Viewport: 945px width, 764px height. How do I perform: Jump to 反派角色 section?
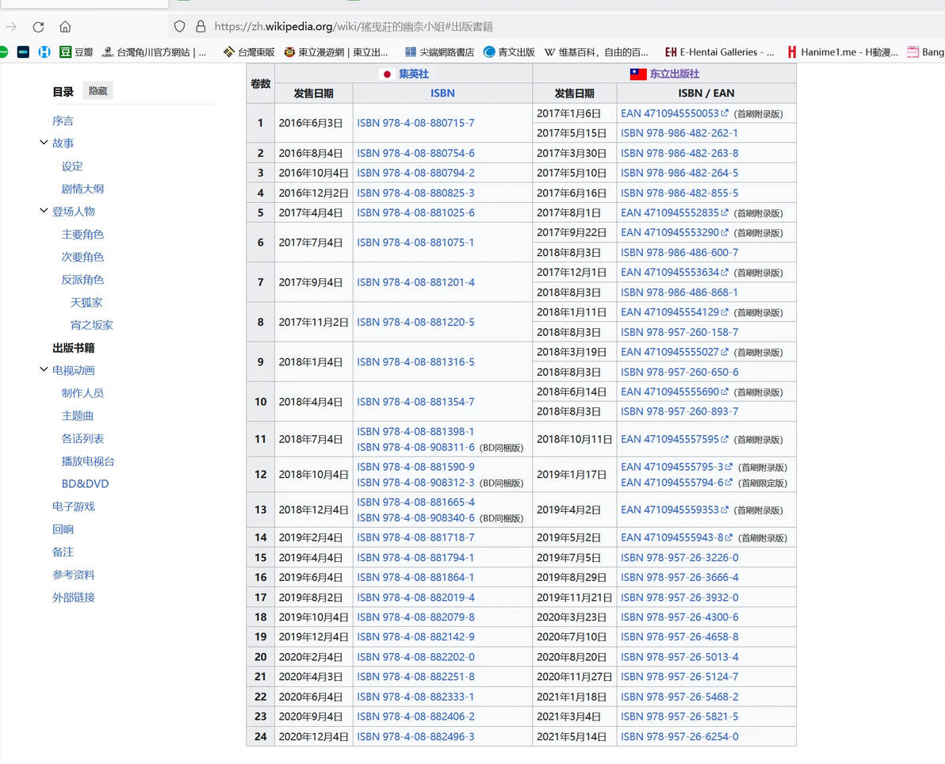point(82,281)
